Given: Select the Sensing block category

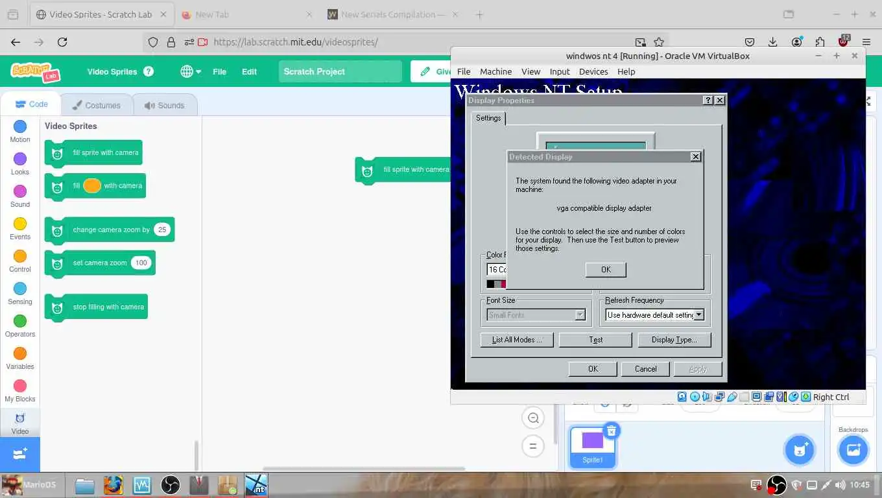Looking at the screenshot, I should tap(20, 294).
